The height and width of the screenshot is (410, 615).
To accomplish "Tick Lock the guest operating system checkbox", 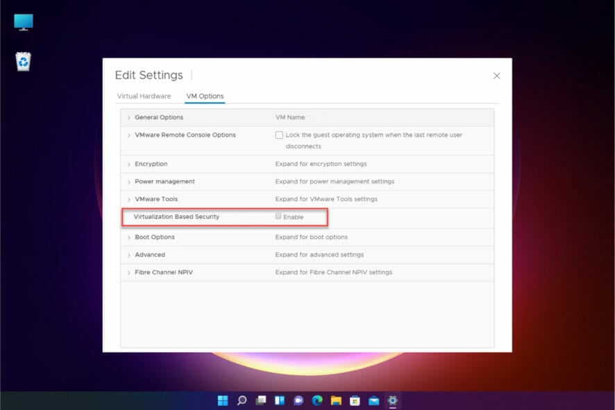I will (x=279, y=135).
